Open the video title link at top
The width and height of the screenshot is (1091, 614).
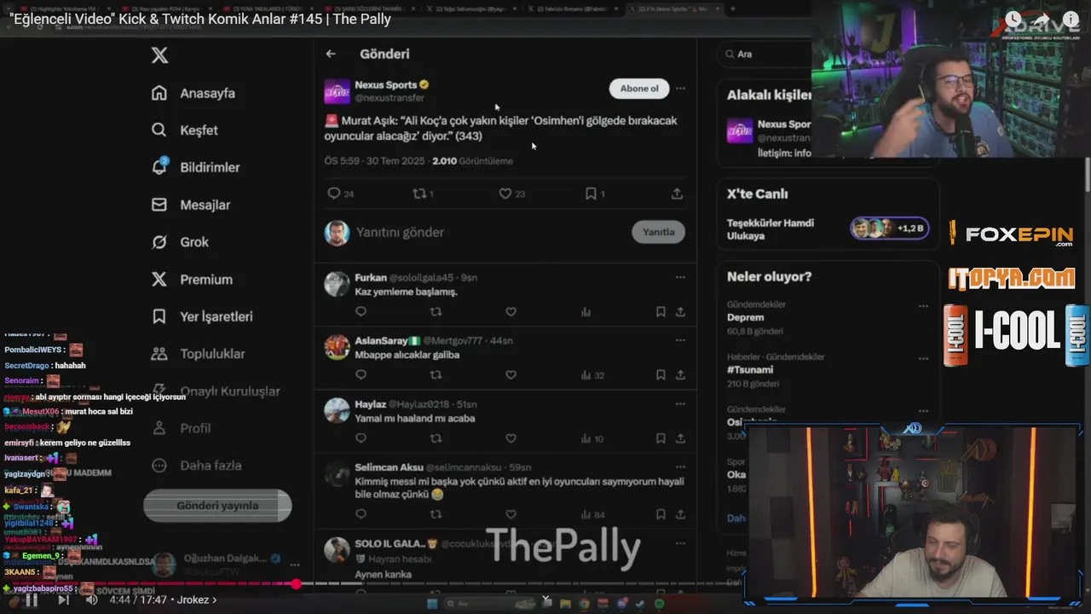point(200,19)
